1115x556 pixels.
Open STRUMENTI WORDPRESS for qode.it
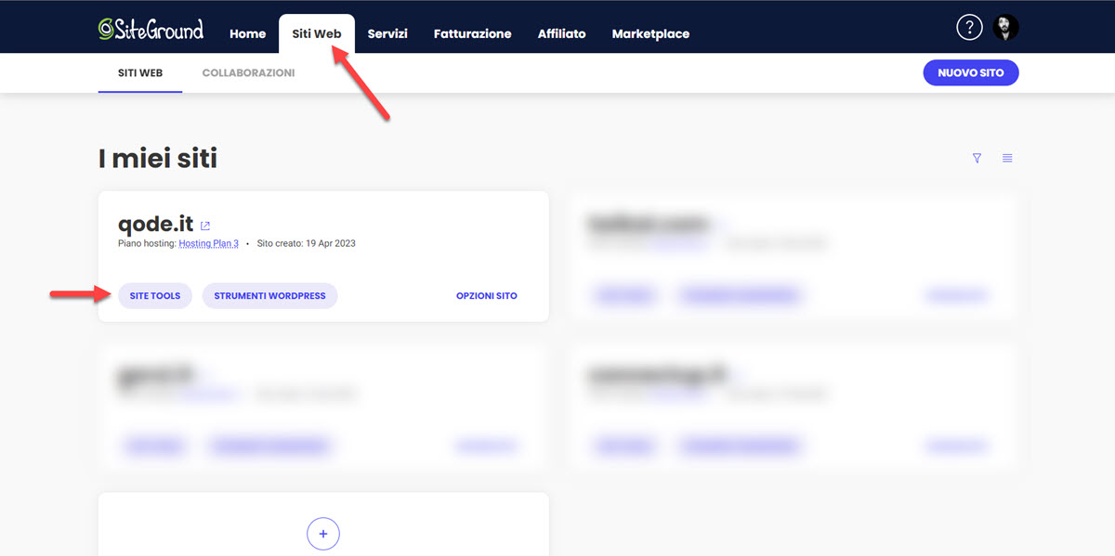[x=269, y=296]
